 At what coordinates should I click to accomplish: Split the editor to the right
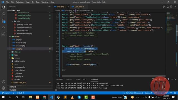171,7
